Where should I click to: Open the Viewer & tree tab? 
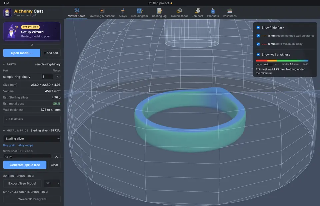[77, 13]
